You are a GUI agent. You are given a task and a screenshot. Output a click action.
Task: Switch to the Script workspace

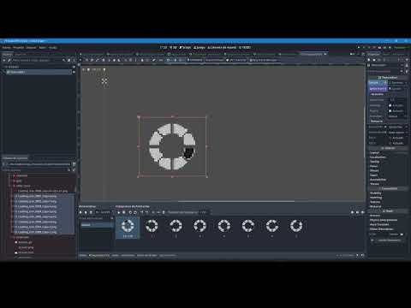[x=185, y=47]
